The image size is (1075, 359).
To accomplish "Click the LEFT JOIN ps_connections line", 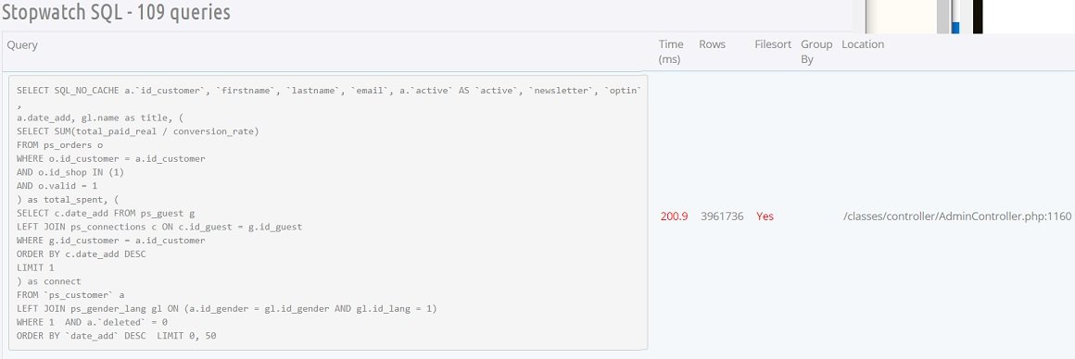I will point(159,227).
